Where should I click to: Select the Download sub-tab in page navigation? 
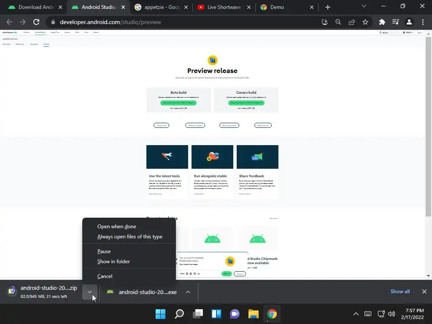pos(6,44)
